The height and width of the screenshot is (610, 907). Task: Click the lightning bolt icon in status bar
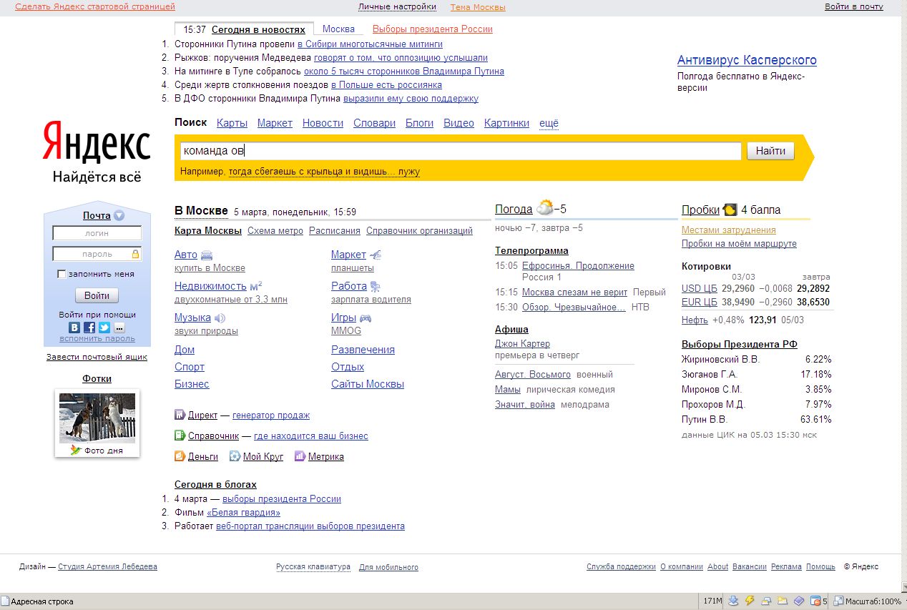pos(750,601)
